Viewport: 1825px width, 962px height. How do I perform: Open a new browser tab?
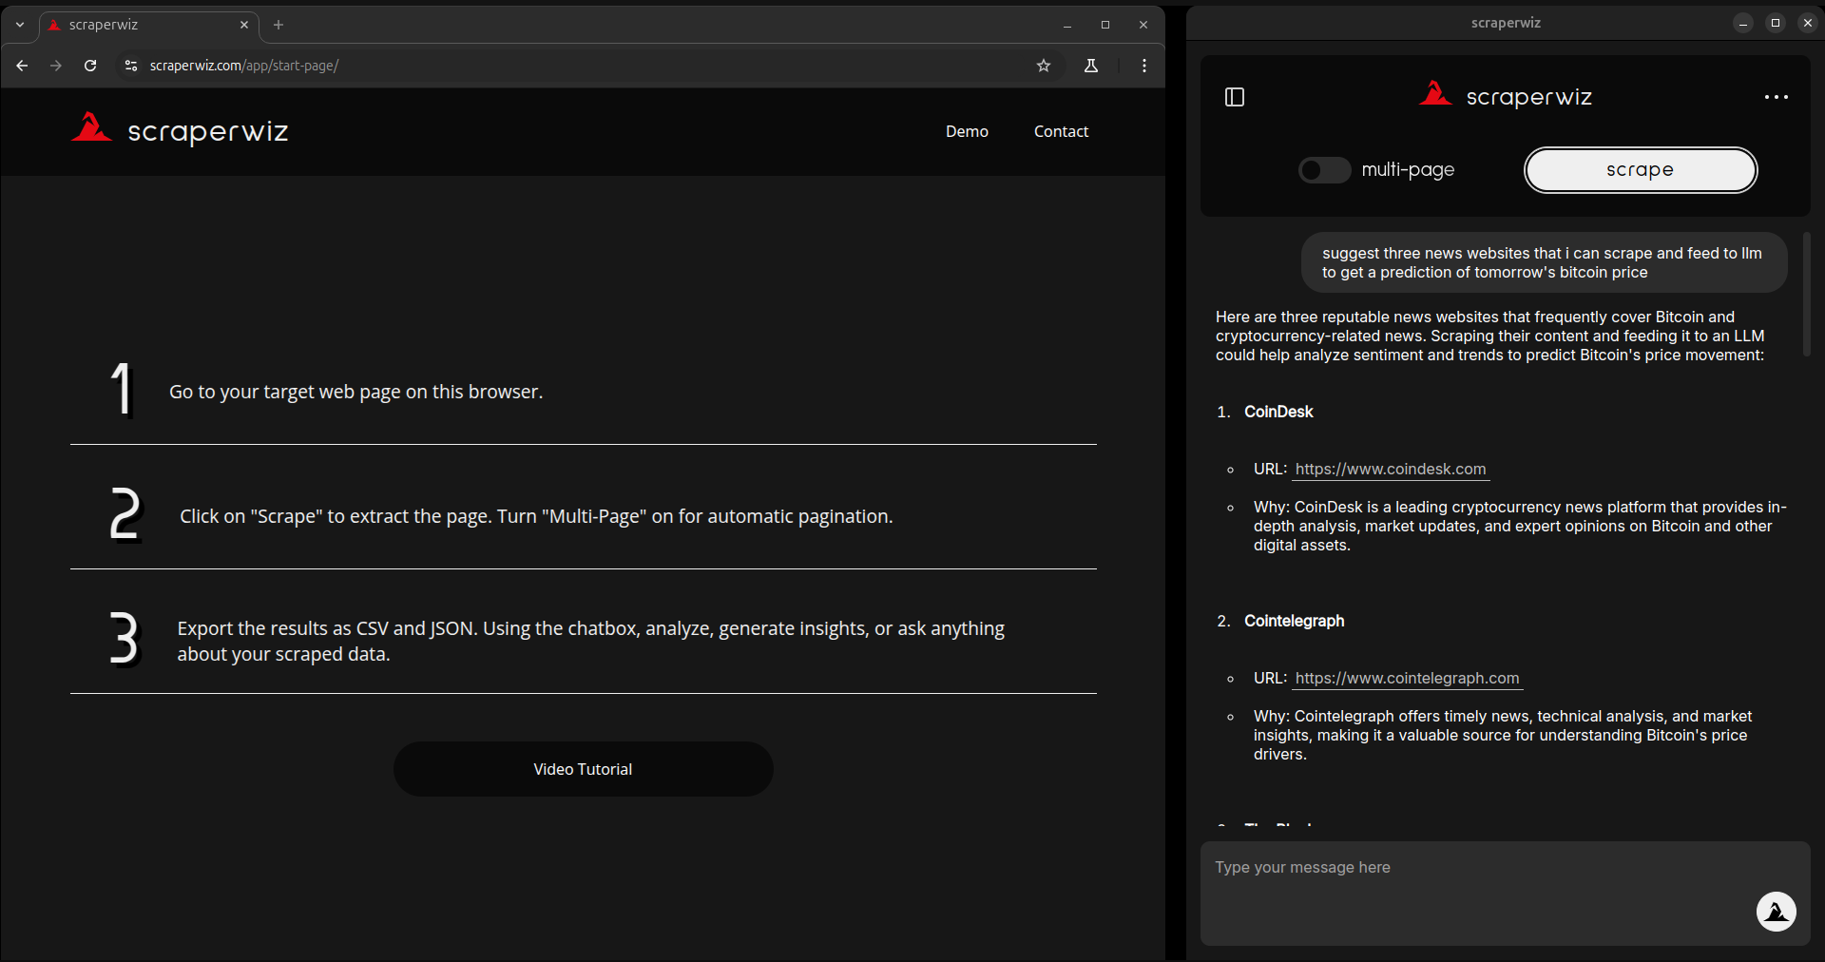[279, 25]
